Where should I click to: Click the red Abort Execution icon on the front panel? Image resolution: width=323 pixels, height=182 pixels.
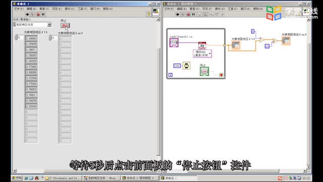pyautogui.click(x=38, y=15)
